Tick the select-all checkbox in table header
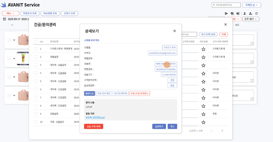The image size is (273, 142). 35,42
